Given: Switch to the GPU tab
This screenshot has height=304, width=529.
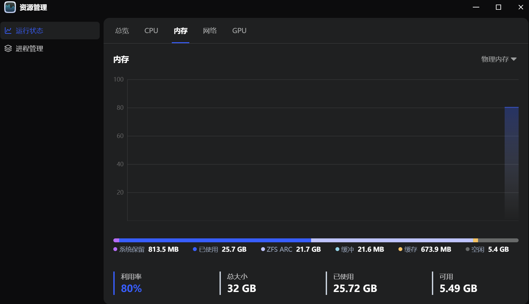Looking at the screenshot, I should (x=239, y=31).
